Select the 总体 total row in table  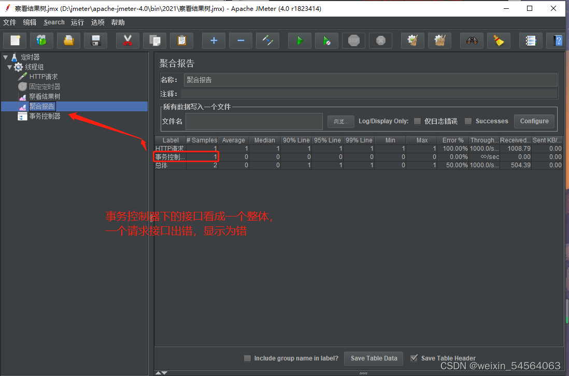359,165
